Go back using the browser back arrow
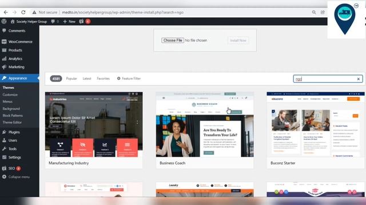The width and height of the screenshot is (366, 205). click(x=6, y=13)
